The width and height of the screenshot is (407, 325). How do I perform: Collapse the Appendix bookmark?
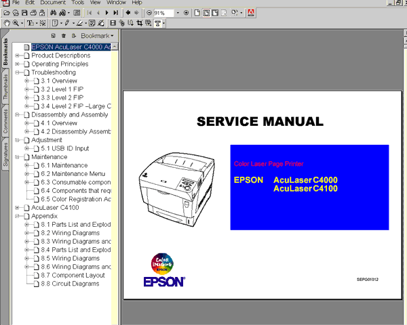17,216
